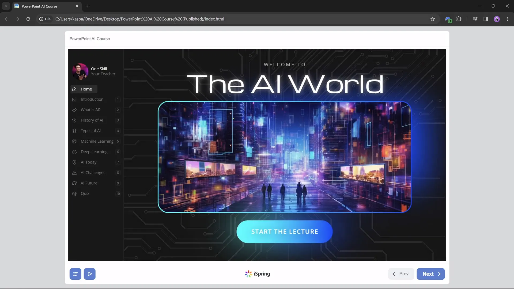Open the tab search chevron
Image resolution: width=514 pixels, height=289 pixels.
(6, 6)
